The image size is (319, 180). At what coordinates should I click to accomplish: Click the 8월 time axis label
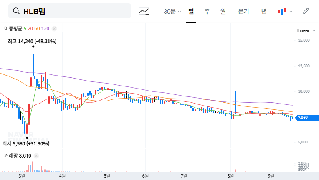pyautogui.click(x=231, y=176)
